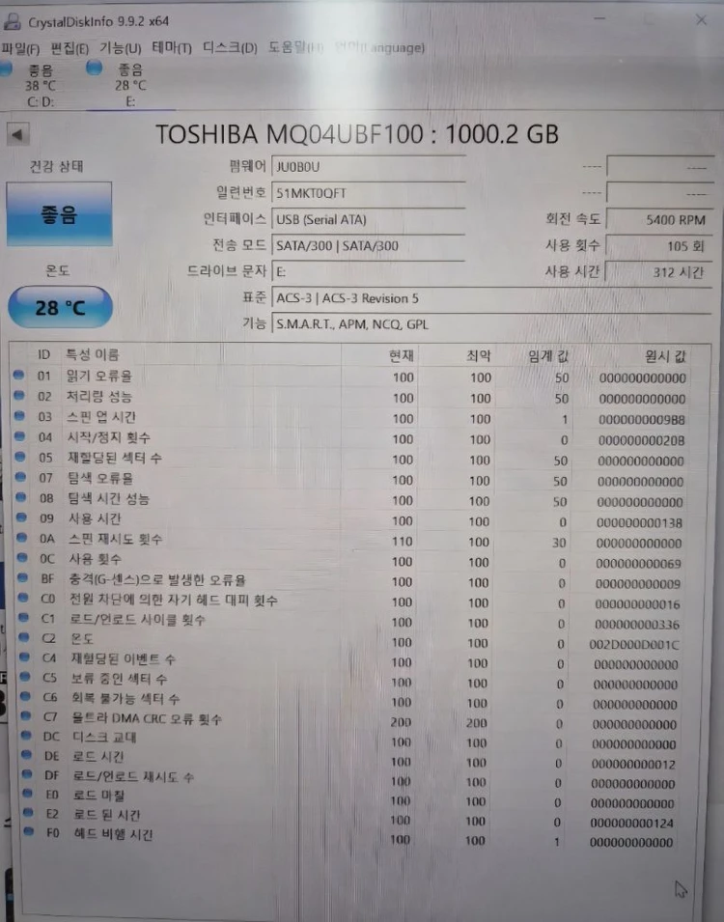
Task: Click status dot of row C6 회복 불가능 섹터 수
Action: [x=25, y=696]
